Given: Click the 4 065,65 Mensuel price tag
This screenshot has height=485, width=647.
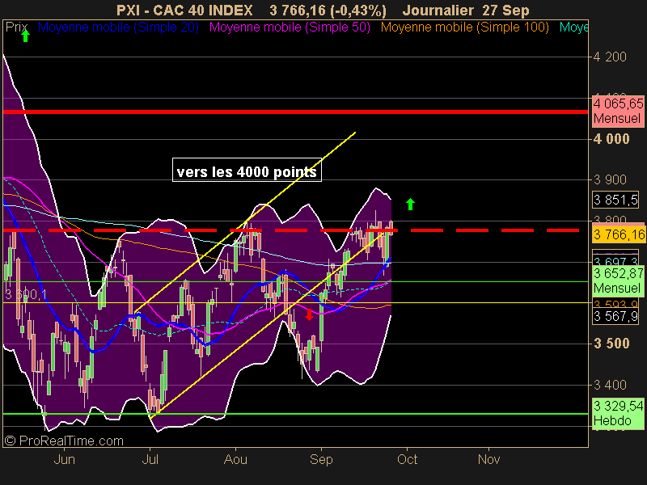Looking at the screenshot, I should pos(618,111).
